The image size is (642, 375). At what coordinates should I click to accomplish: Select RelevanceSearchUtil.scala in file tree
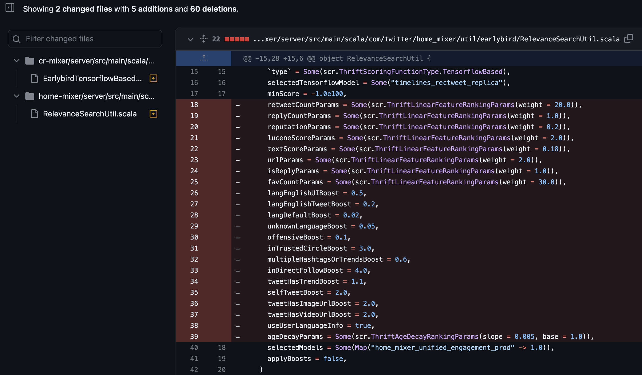point(90,114)
